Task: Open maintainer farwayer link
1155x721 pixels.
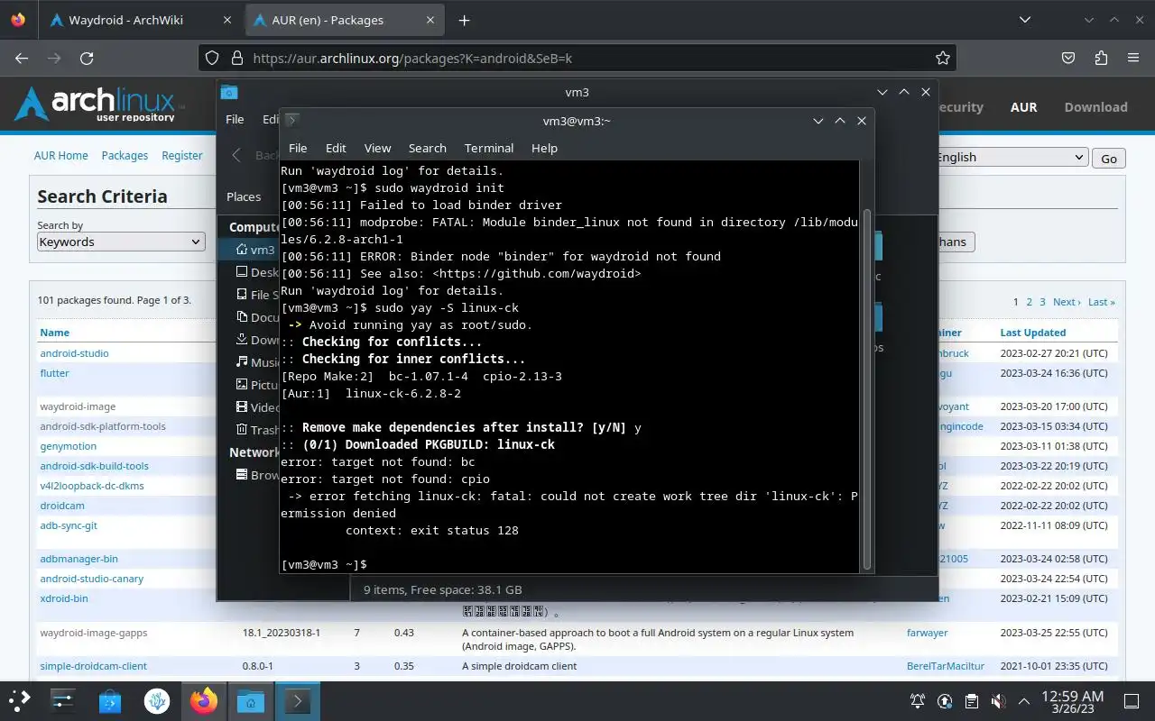Action: tap(927, 633)
